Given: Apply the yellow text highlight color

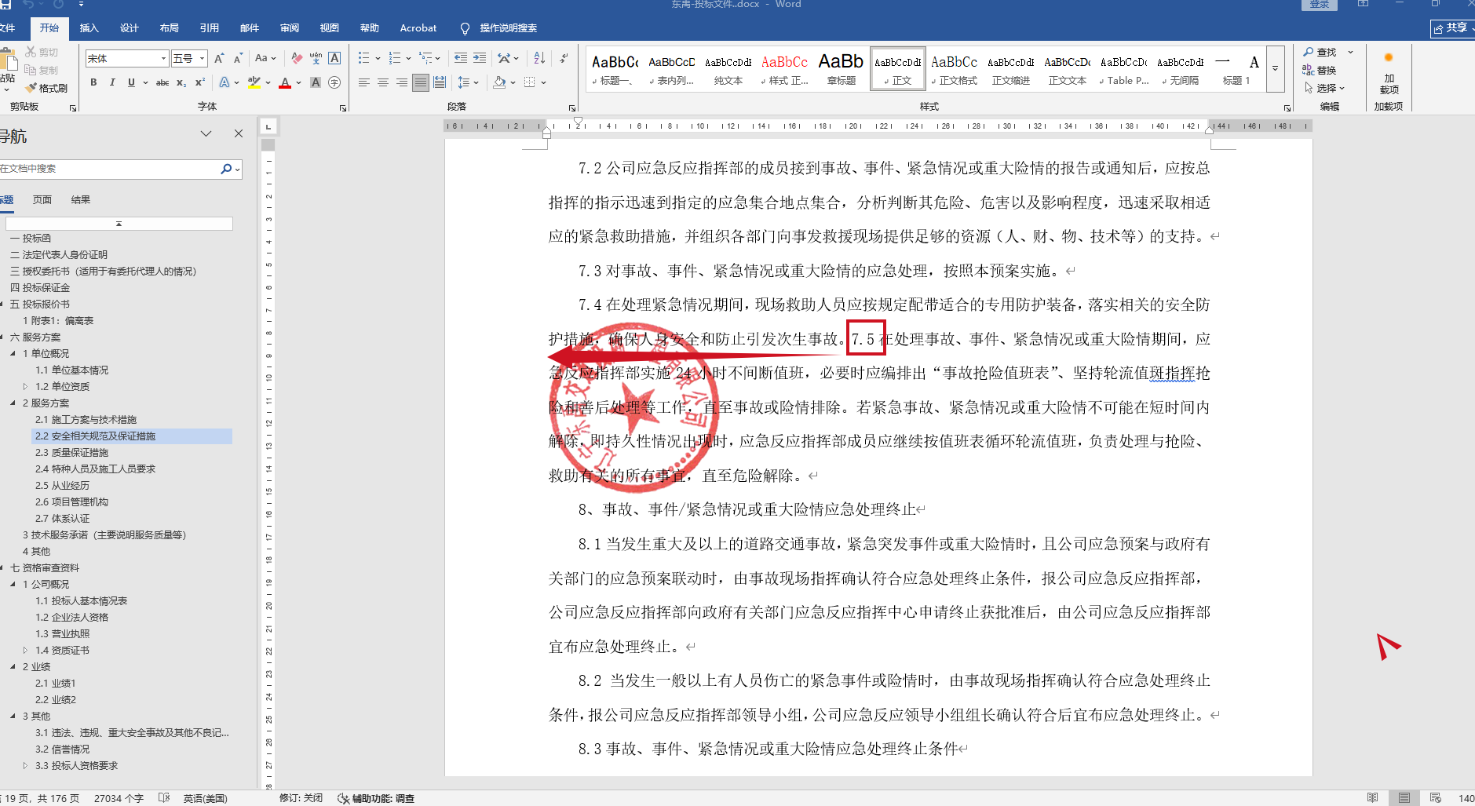Looking at the screenshot, I should (x=254, y=82).
